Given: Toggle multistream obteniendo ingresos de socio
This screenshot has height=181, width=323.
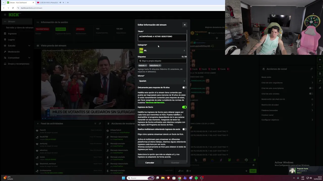Looking at the screenshot, I should [184, 129].
